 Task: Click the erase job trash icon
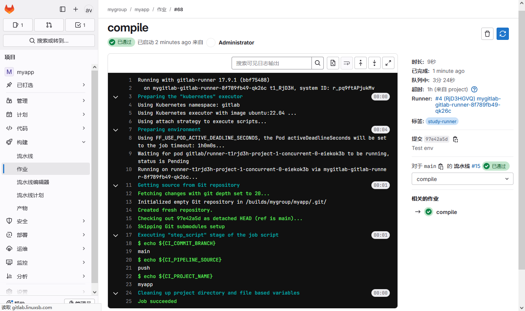click(x=487, y=34)
